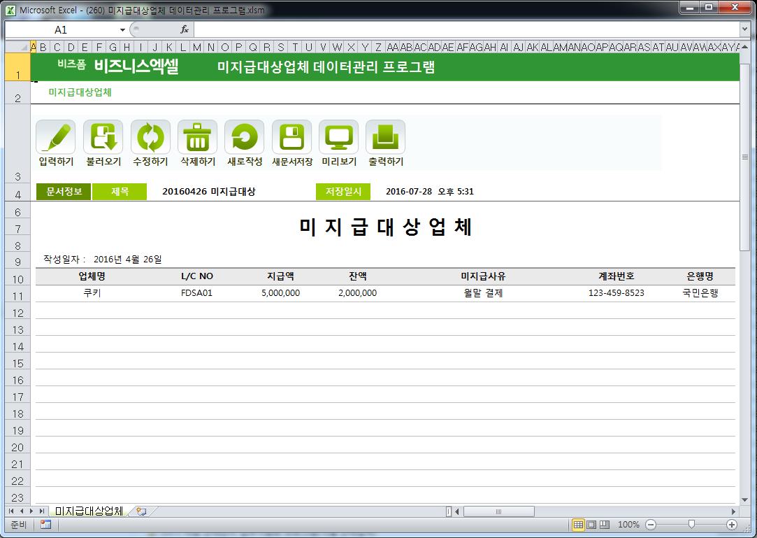Click the 입력하기 pencil icon
The width and height of the screenshot is (757, 538).
[x=55, y=137]
